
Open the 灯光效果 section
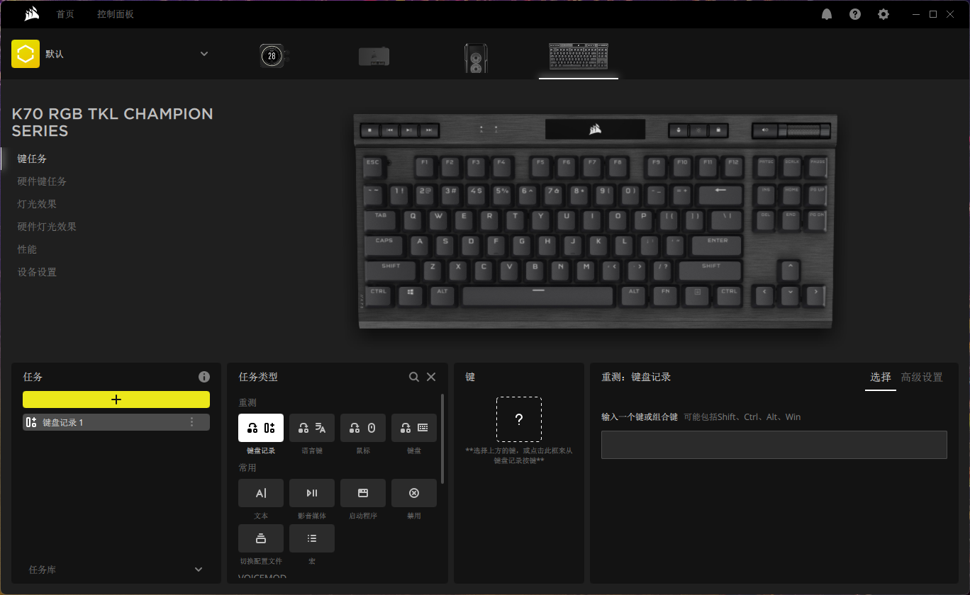point(37,204)
